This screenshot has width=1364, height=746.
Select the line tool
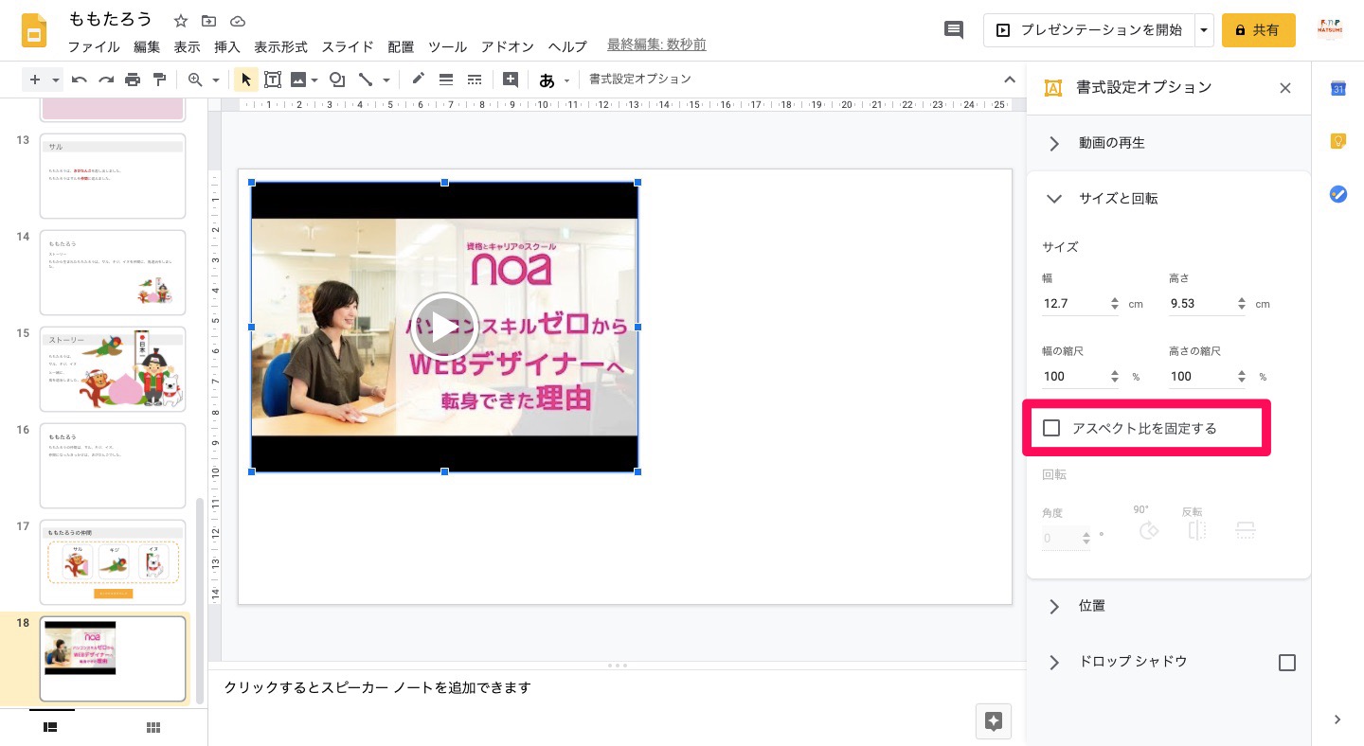click(366, 80)
